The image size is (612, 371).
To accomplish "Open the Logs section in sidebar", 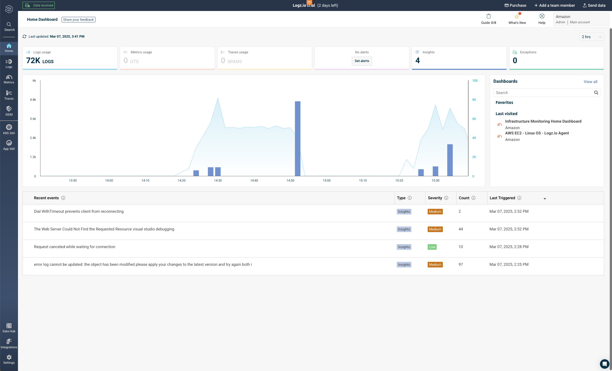I will [x=9, y=64].
